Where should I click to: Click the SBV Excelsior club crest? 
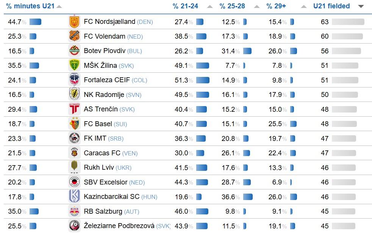pos(74,182)
